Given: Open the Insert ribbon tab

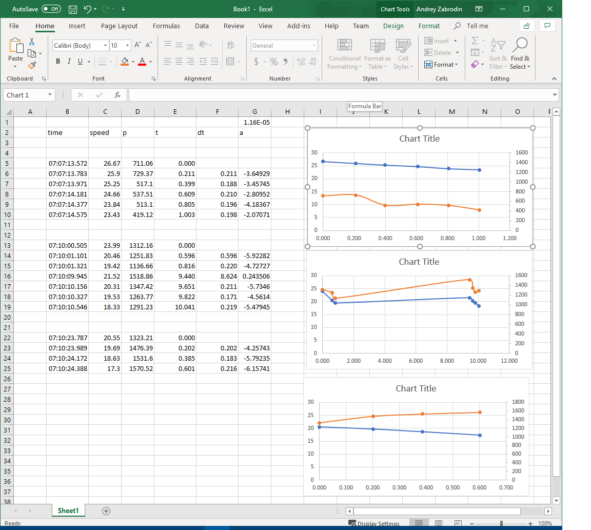Looking at the screenshot, I should [77, 26].
